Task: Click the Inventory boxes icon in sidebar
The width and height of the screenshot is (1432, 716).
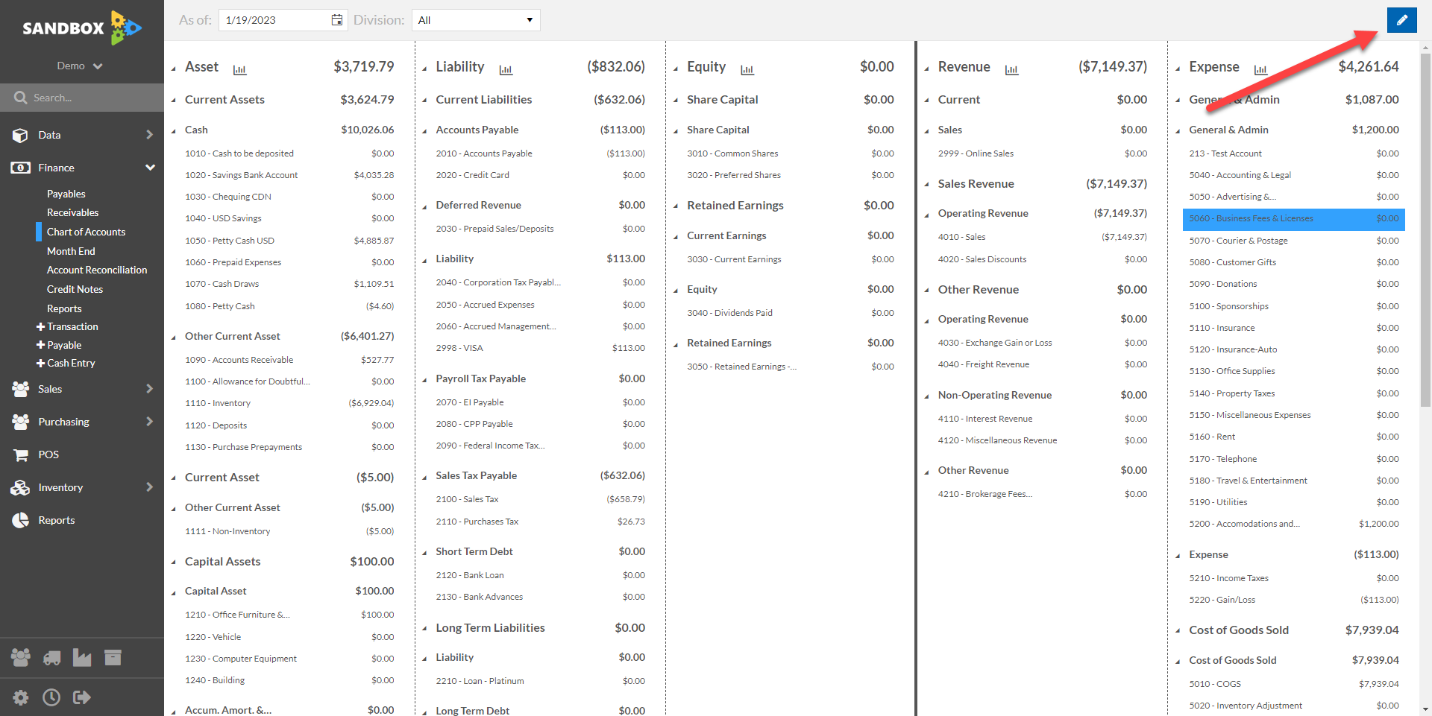Action: [x=20, y=487]
